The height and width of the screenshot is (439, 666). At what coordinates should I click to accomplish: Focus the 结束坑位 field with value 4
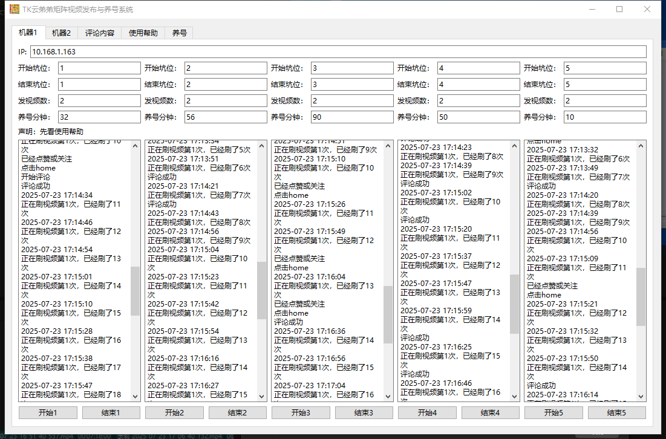(x=478, y=85)
